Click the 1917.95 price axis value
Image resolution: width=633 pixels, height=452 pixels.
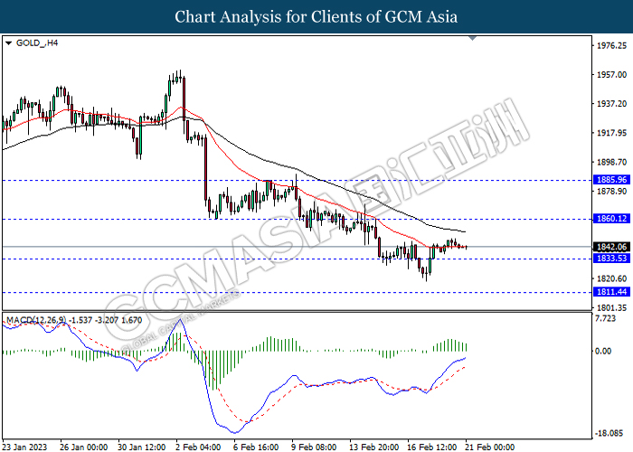click(x=611, y=133)
